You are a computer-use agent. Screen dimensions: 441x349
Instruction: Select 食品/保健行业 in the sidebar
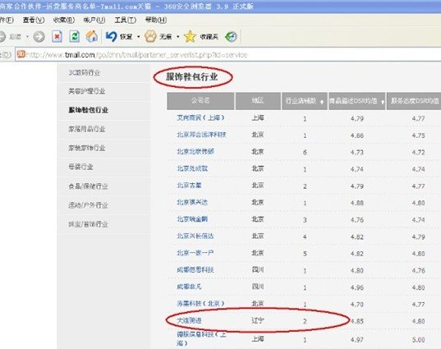point(89,186)
